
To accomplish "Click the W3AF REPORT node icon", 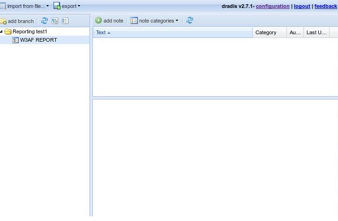I will pyautogui.click(x=15, y=40).
